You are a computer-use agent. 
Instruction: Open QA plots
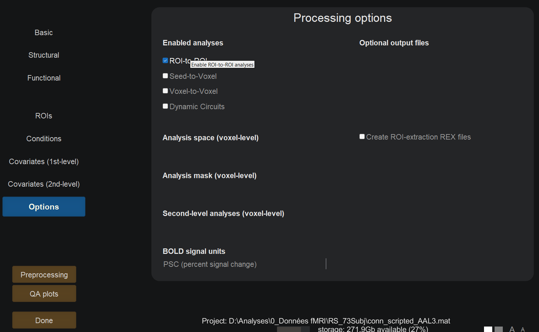click(44, 294)
